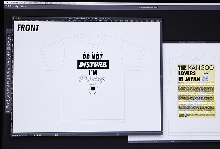Viewport: 220px width, 149px height.
Task: Go to previous artboard in KANGOO window
Action: coord(26,135)
